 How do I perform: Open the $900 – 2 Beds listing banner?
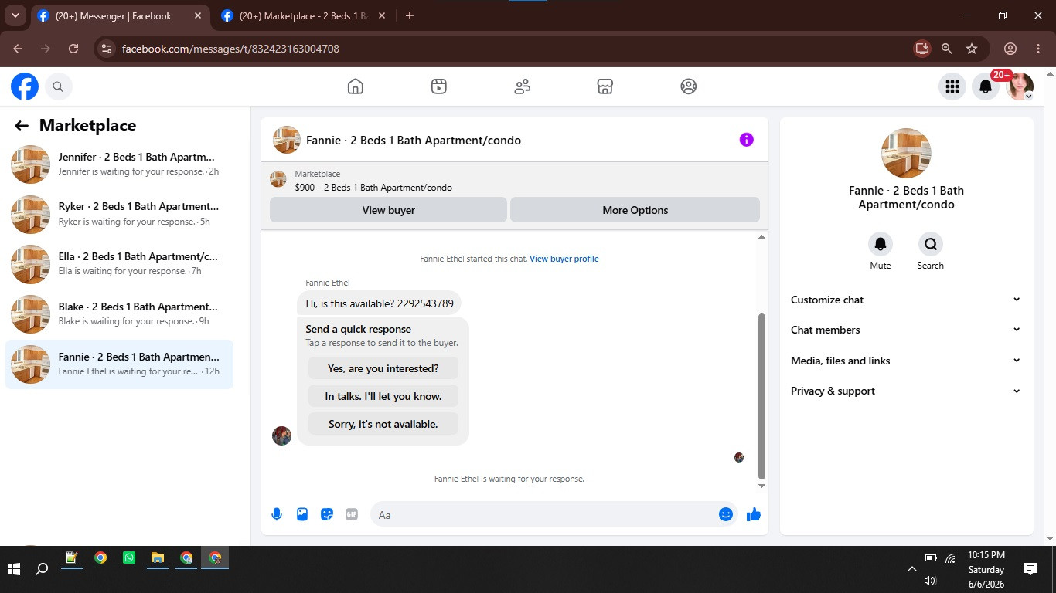click(x=515, y=181)
